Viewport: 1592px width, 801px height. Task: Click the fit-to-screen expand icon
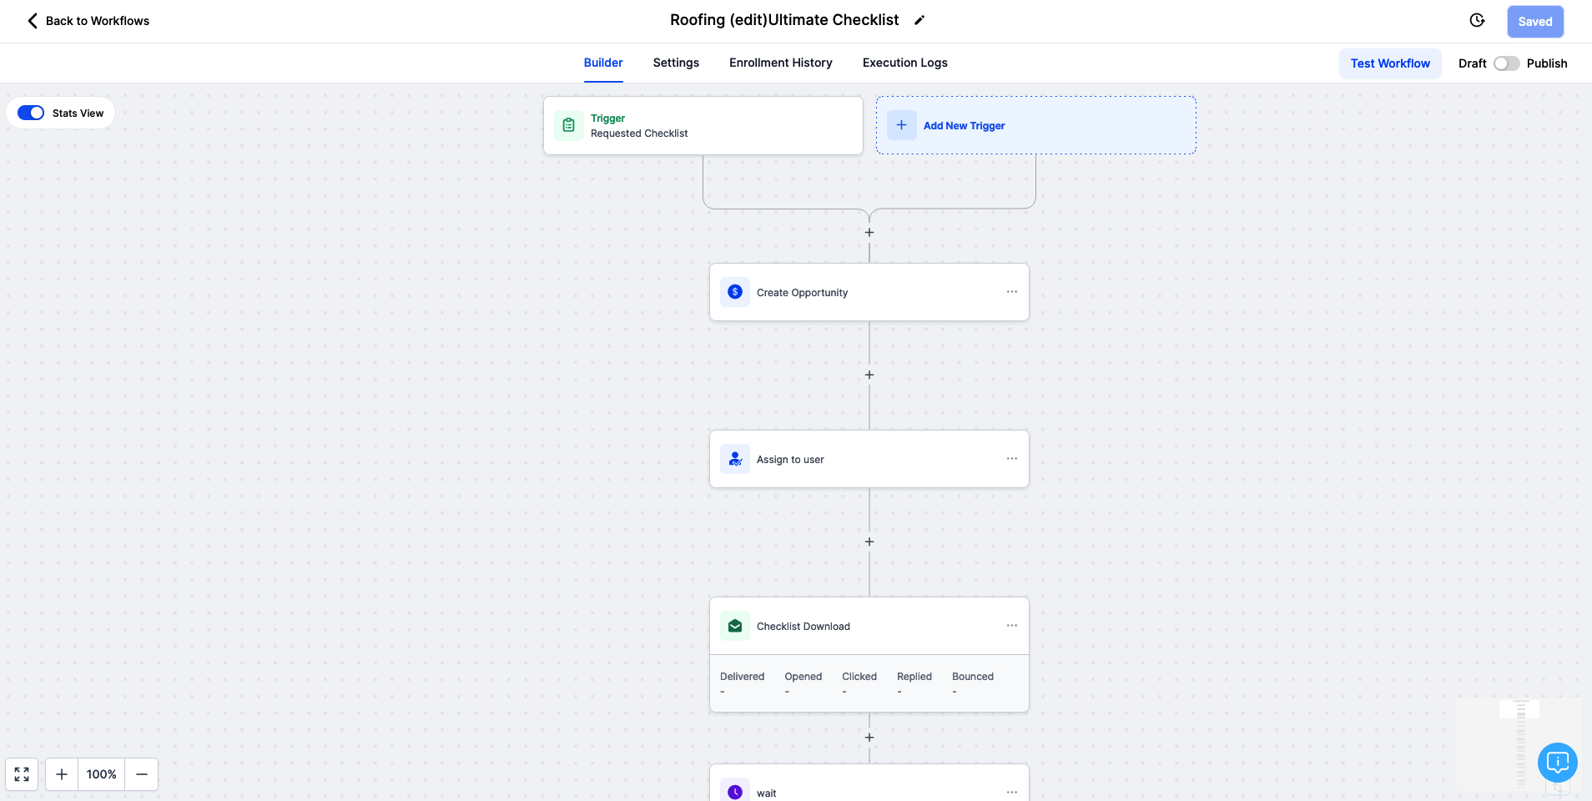(22, 774)
